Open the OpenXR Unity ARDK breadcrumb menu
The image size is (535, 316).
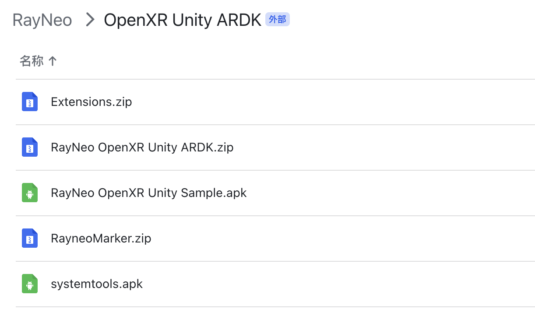(x=183, y=20)
